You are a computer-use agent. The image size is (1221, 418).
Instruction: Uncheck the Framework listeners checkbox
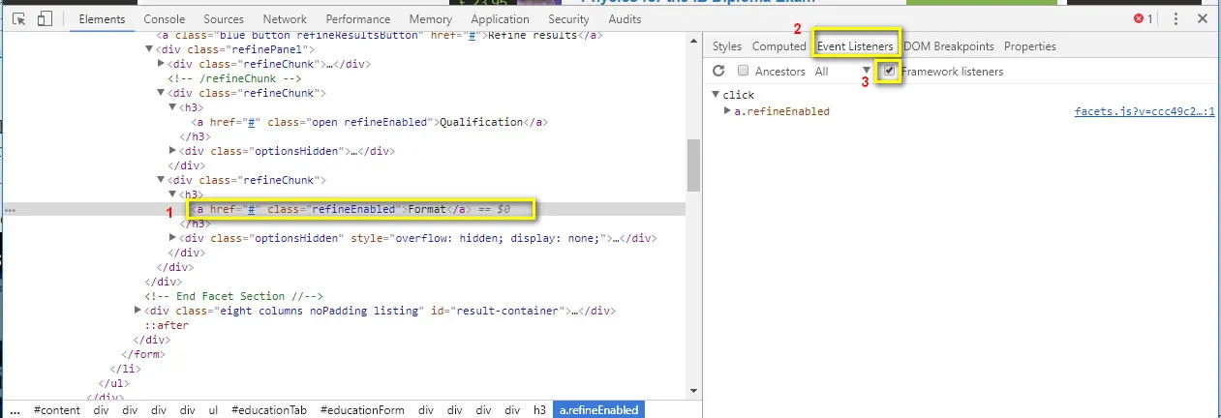889,71
